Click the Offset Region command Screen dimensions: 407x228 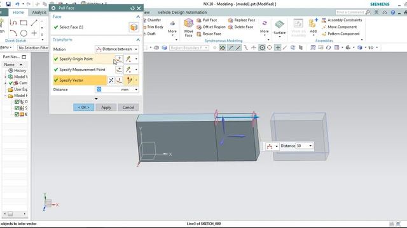pyautogui.click(x=211, y=27)
